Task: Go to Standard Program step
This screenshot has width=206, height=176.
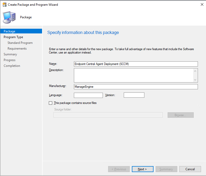Action: [20, 43]
